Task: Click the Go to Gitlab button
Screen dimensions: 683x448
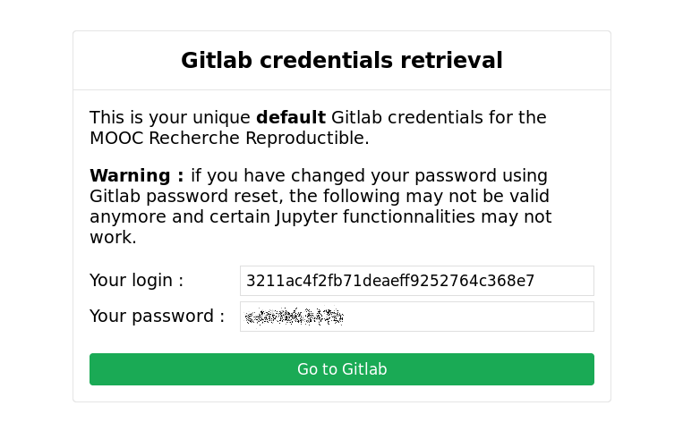Action: tap(341, 369)
